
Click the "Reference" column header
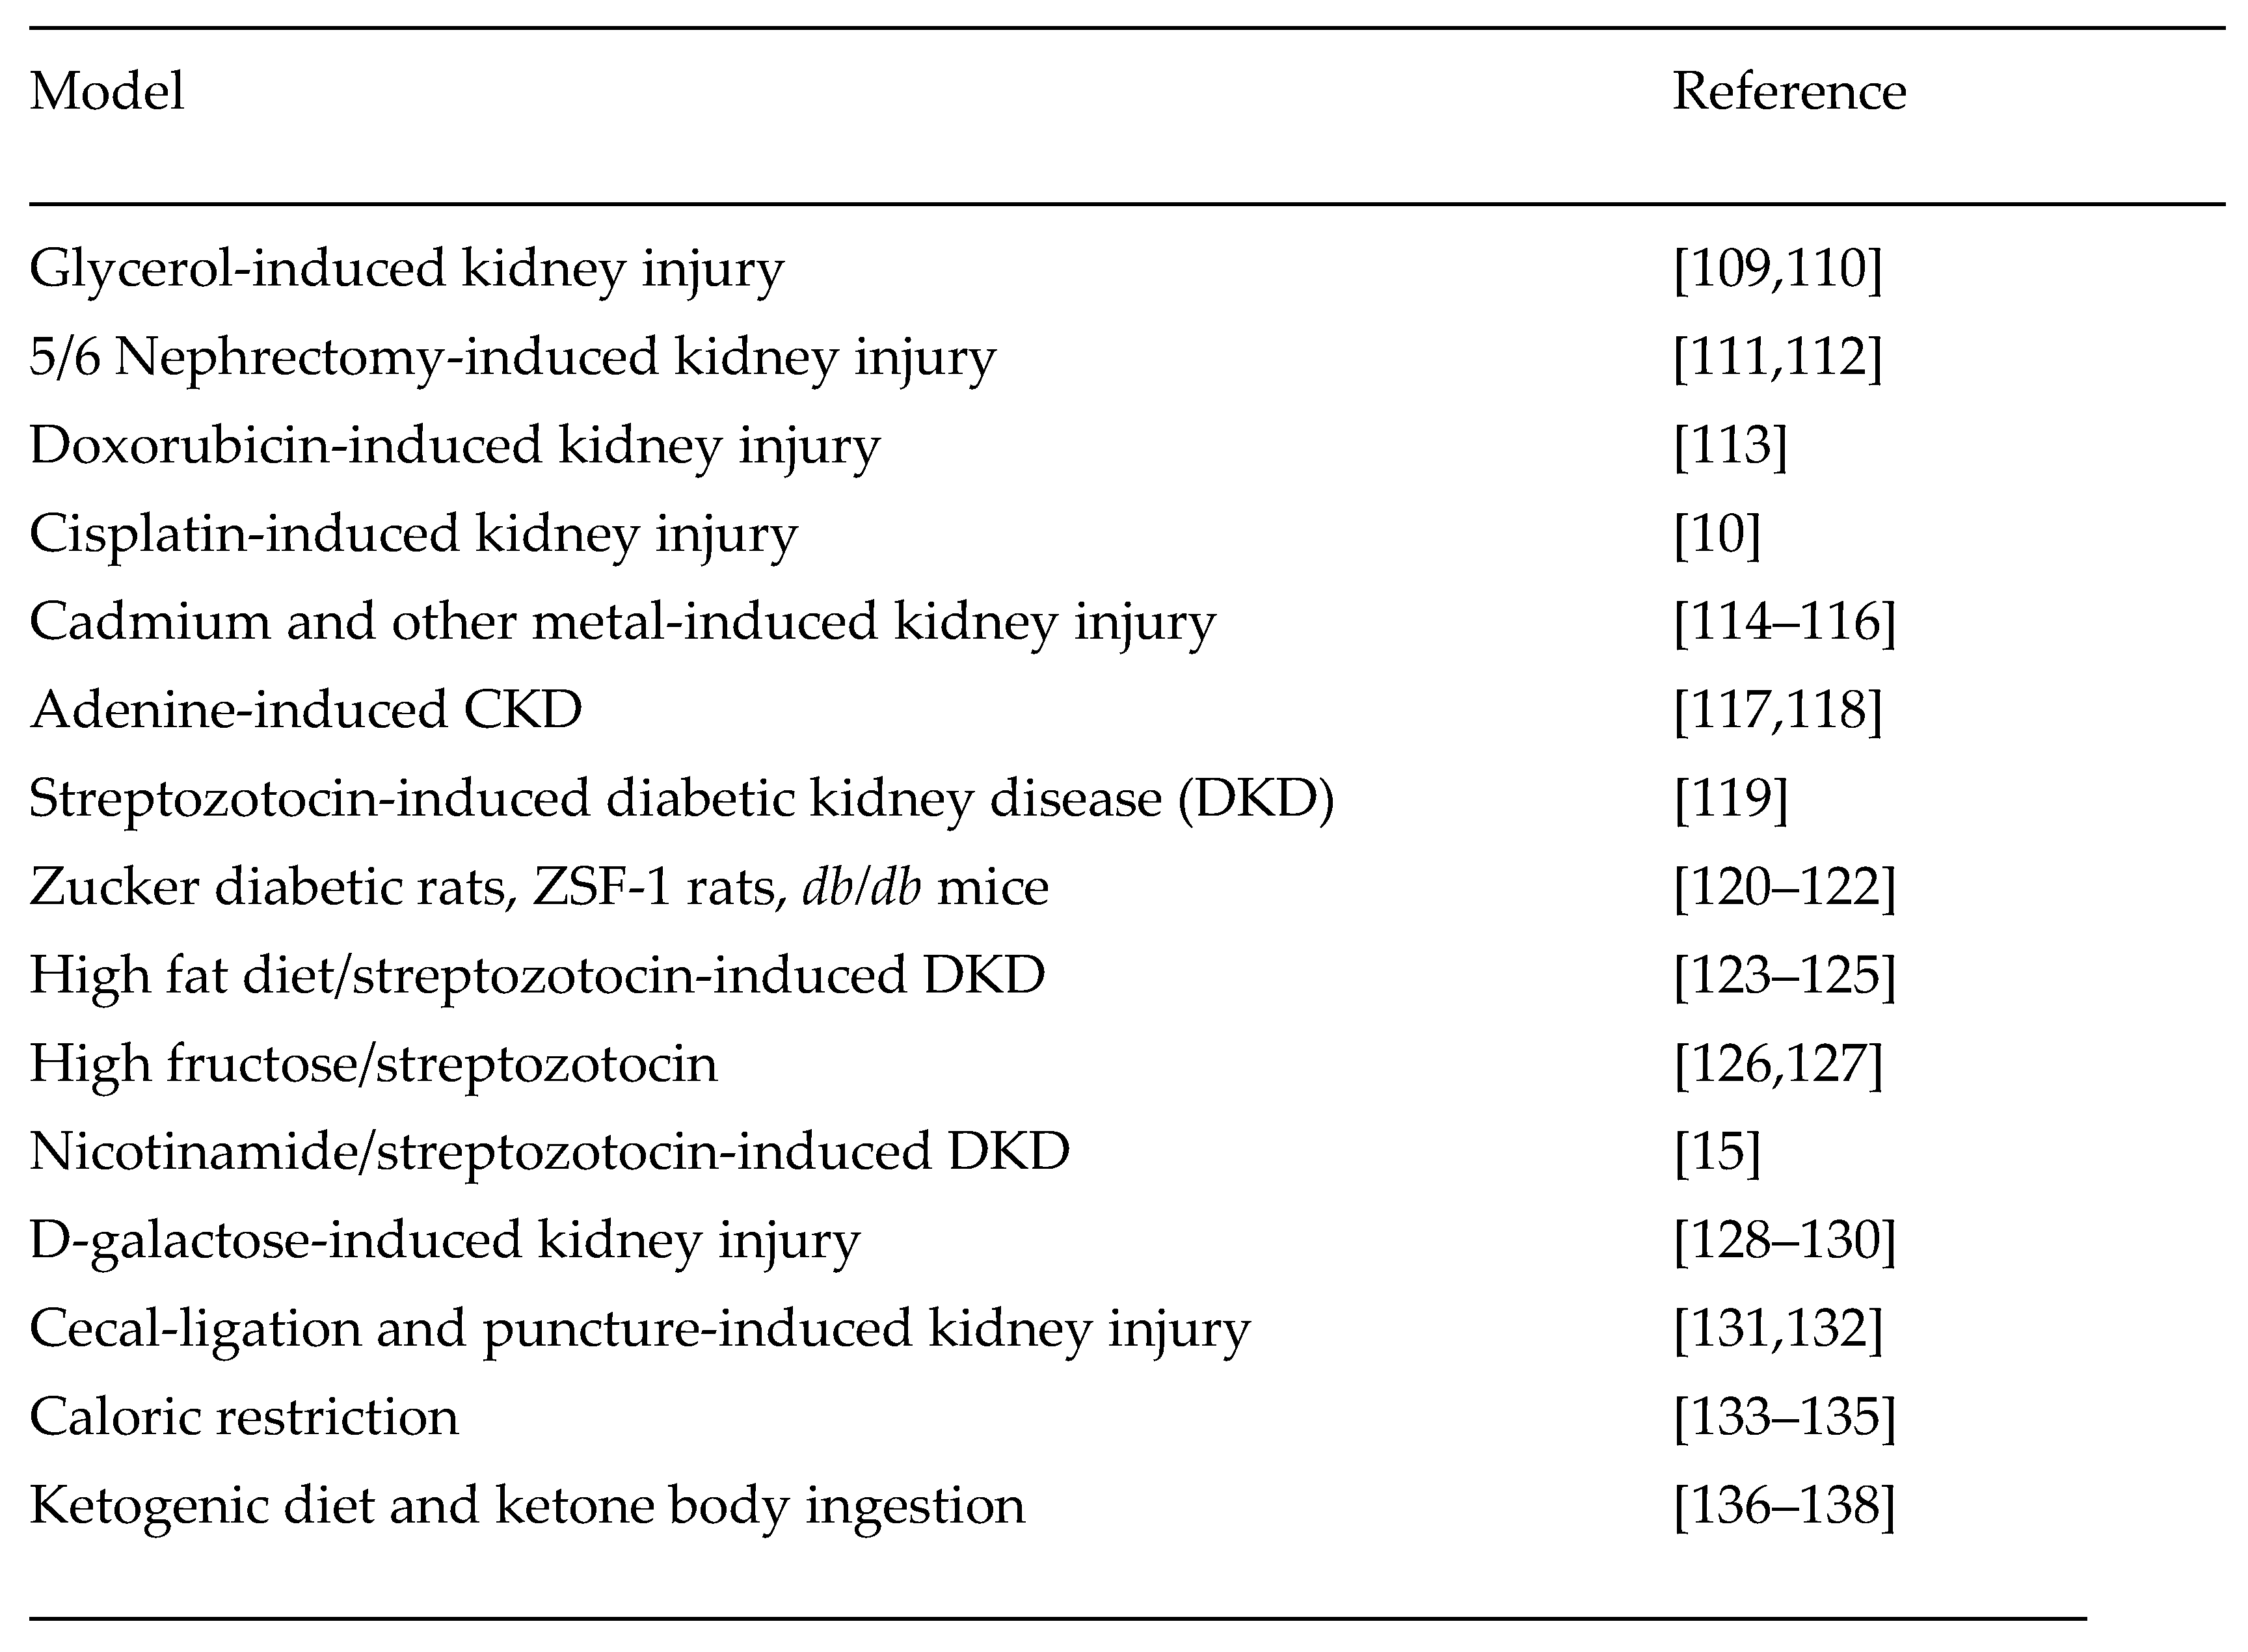click(1789, 92)
